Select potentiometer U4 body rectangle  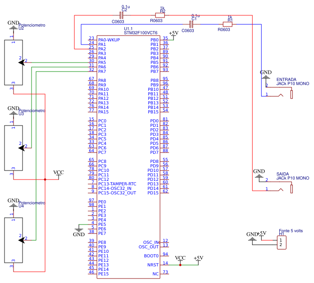pos(14,240)
